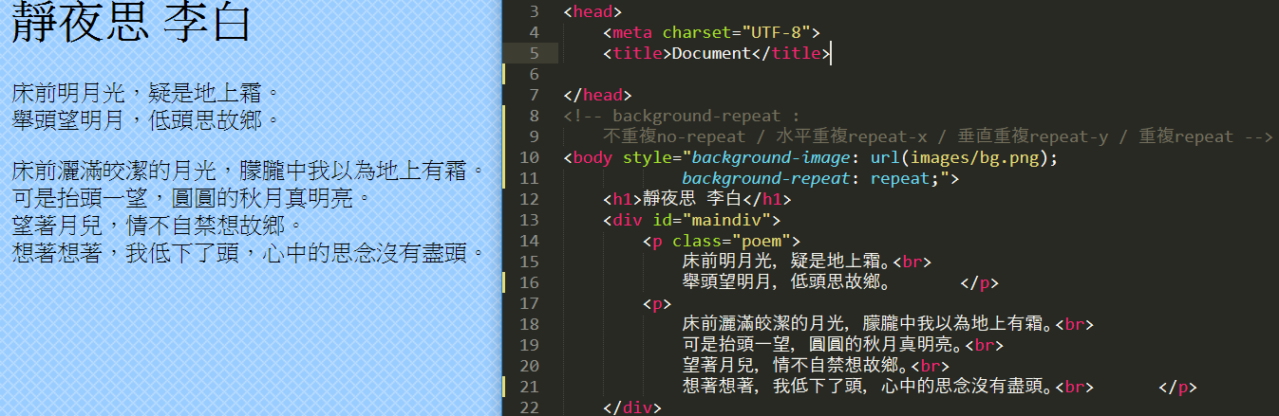Click the preview line 舉頭望明月，低頭思故鄉
This screenshot has width=1279, height=416.
[144, 120]
